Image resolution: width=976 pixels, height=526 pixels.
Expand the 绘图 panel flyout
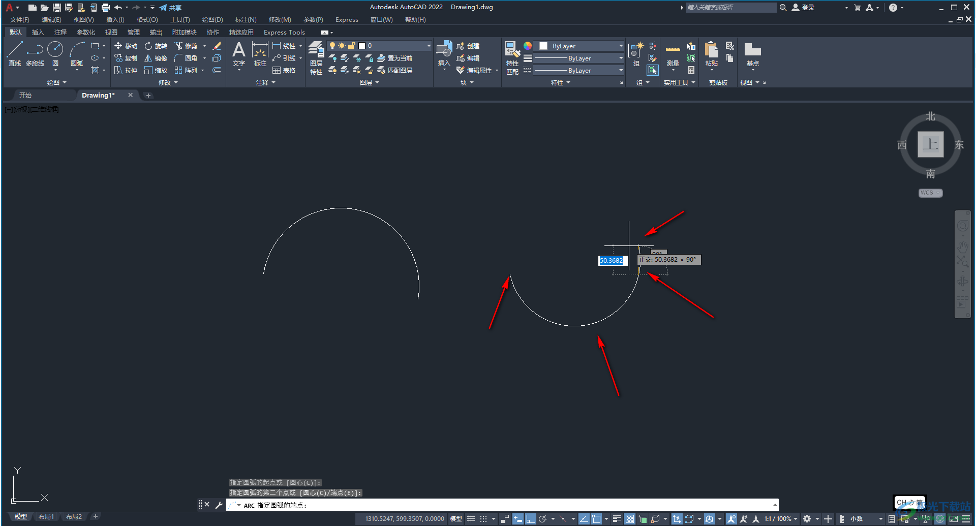[x=56, y=82]
